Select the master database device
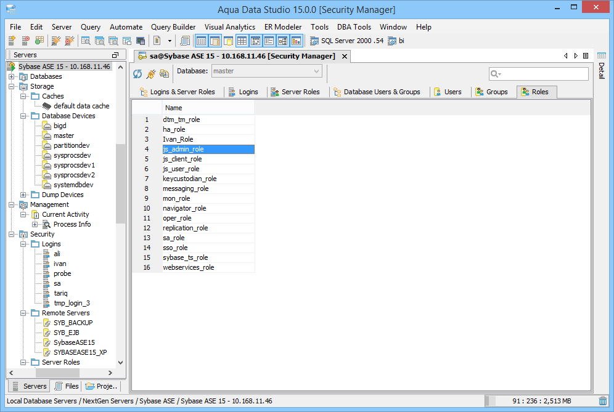 [x=63, y=135]
